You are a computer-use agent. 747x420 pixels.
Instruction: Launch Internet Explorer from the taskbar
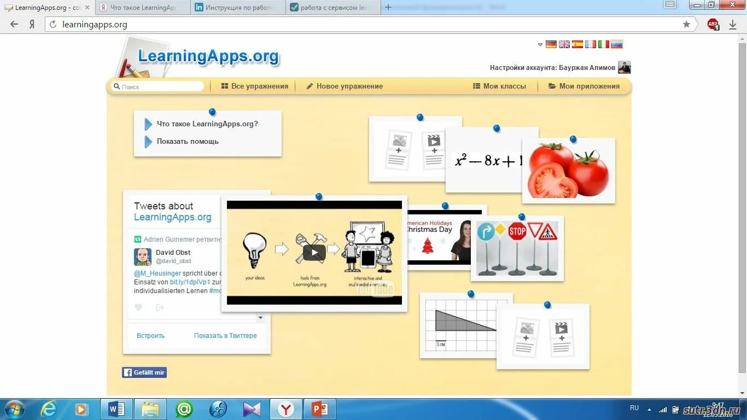click(49, 409)
